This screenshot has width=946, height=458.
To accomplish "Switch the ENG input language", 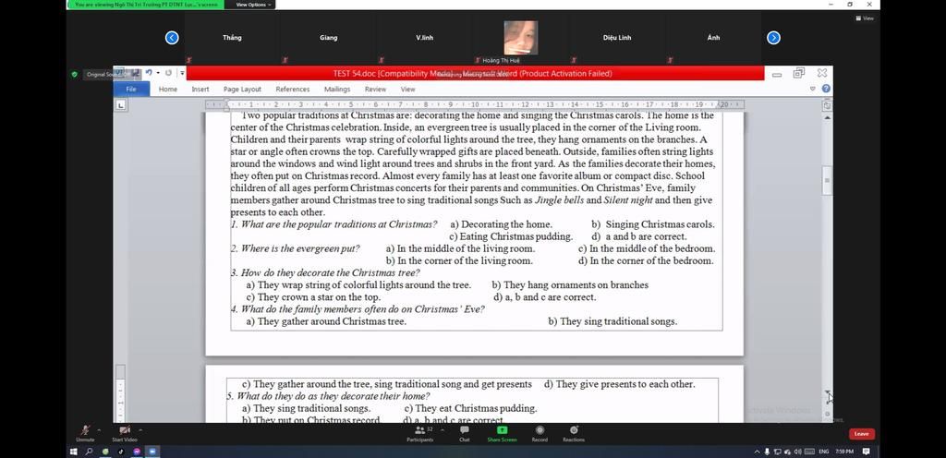I will click(823, 452).
